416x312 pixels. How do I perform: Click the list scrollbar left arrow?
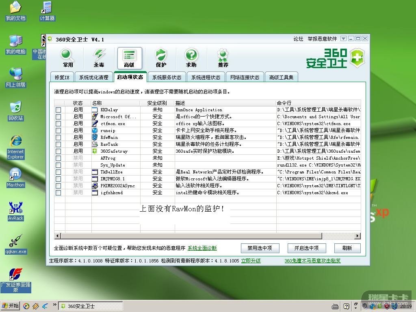[x=57, y=236]
